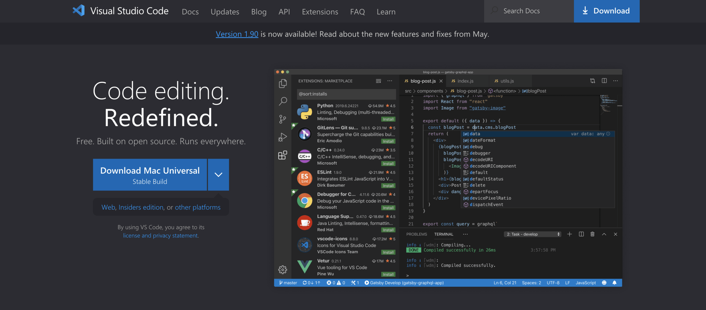Open the Source Control branch icon
The width and height of the screenshot is (706, 310).
coord(282,119)
